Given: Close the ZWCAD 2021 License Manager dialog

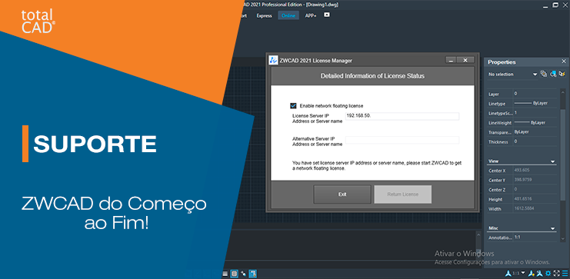Looking at the screenshot, I should click(x=465, y=60).
